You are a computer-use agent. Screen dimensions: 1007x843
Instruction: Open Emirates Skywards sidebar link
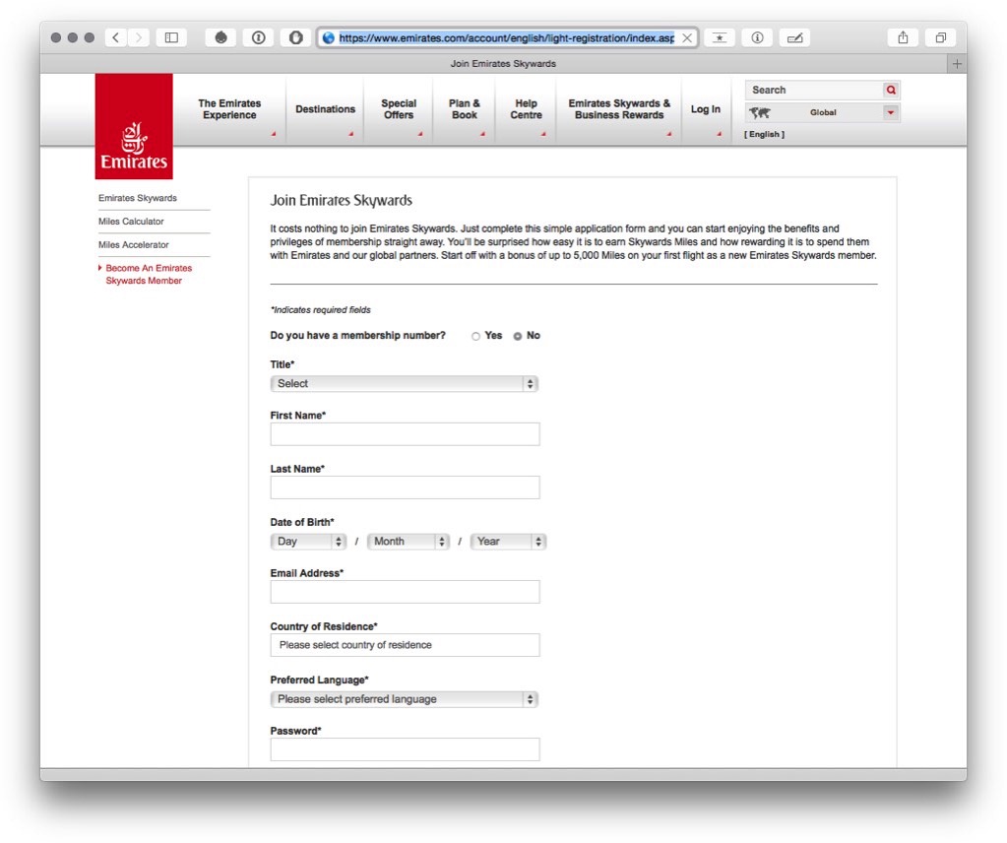point(138,198)
